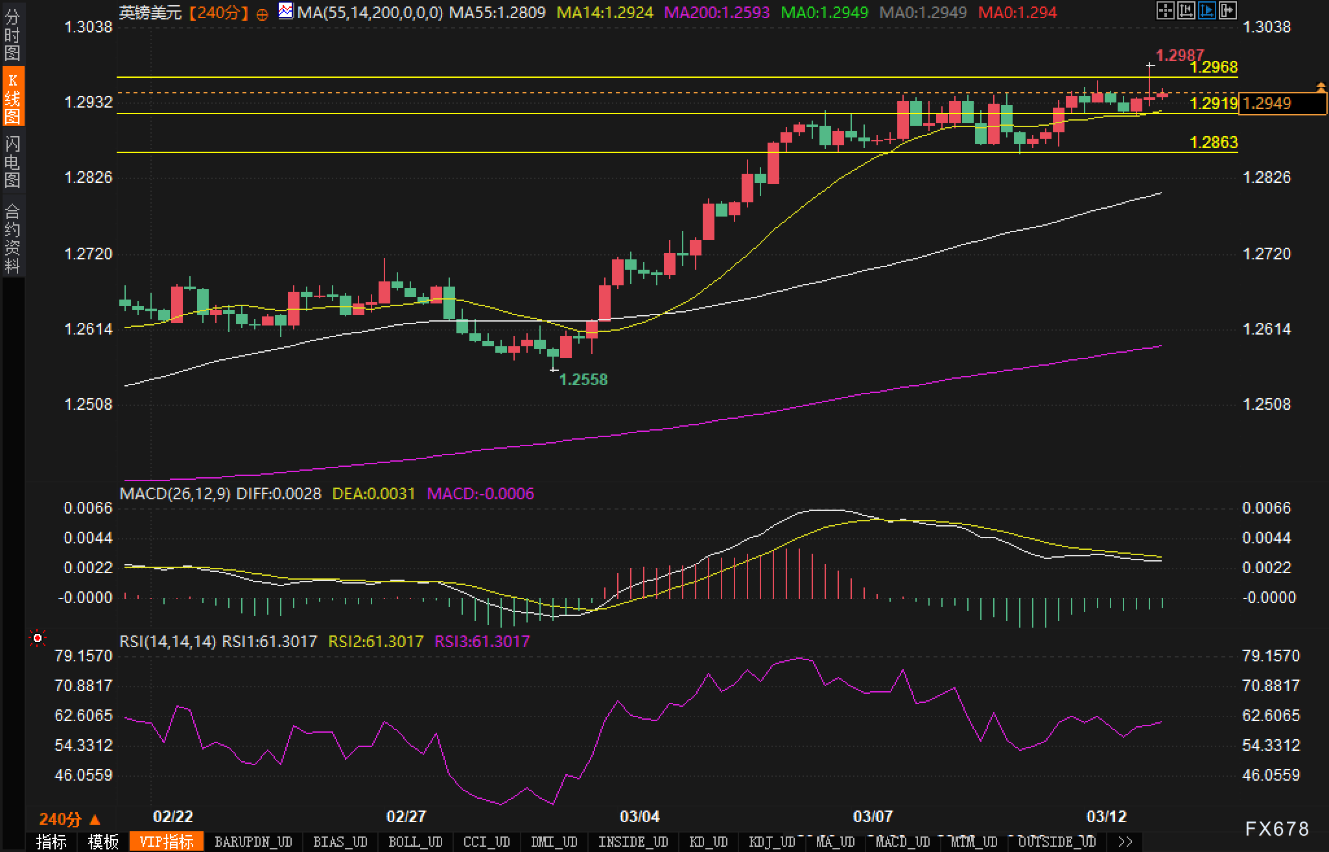Click the red sun icon beside RSI panel
The image size is (1329, 852).
[x=38, y=639]
